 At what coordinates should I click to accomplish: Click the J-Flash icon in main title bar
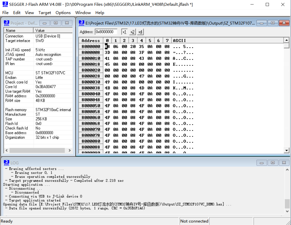pos(5,4)
